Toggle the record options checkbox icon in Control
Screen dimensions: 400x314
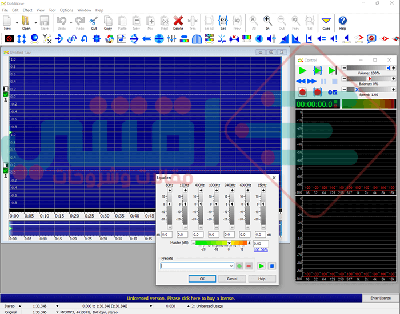click(333, 92)
